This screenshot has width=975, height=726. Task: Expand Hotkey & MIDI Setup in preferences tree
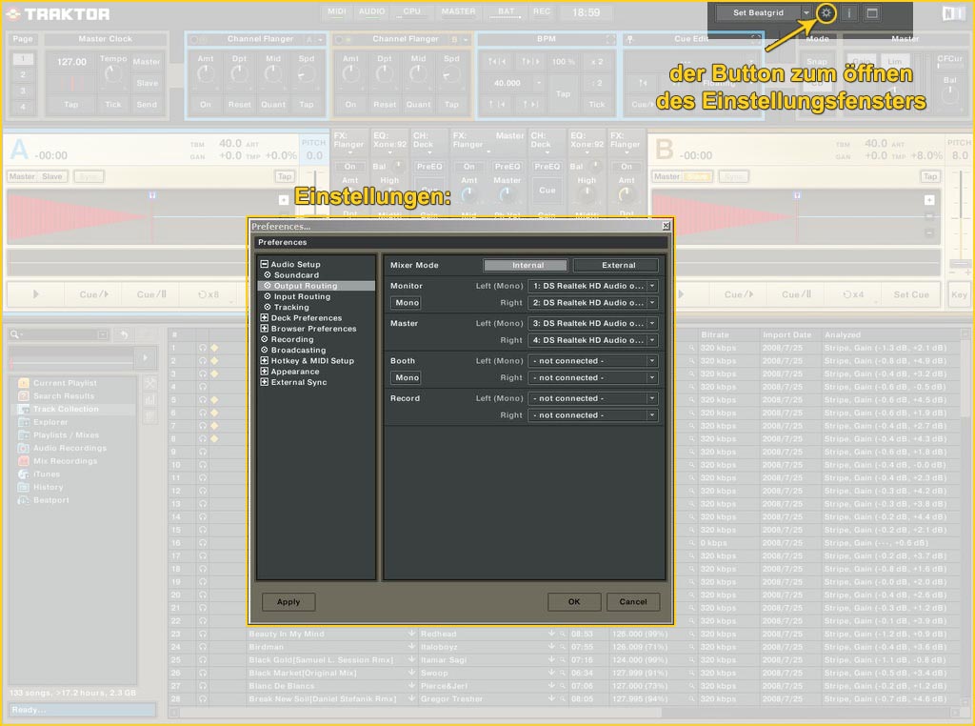pos(265,361)
